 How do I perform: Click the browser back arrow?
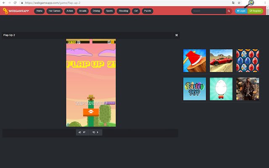(x=4, y=3)
